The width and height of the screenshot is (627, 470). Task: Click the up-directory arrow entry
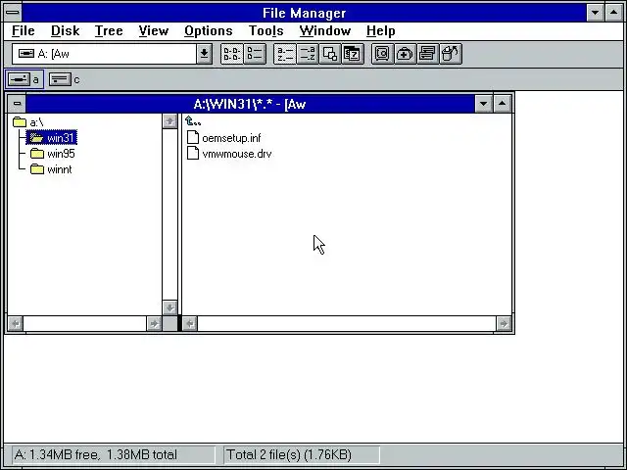pos(193,121)
